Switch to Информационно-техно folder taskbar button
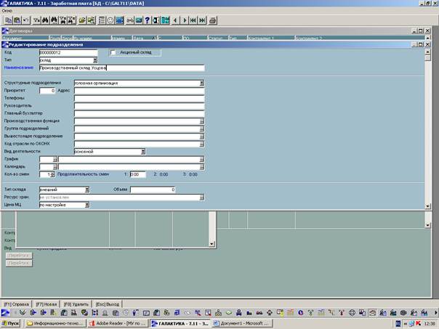439x329 pixels. click(x=55, y=323)
